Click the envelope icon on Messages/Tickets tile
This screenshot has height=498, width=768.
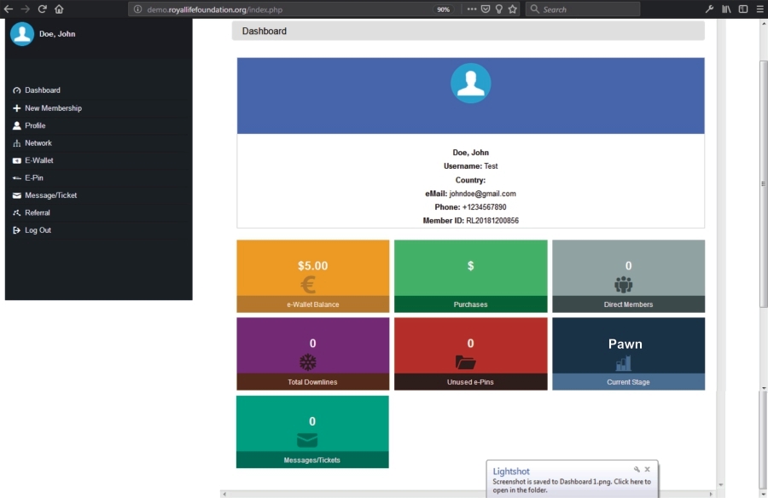[x=307, y=440]
